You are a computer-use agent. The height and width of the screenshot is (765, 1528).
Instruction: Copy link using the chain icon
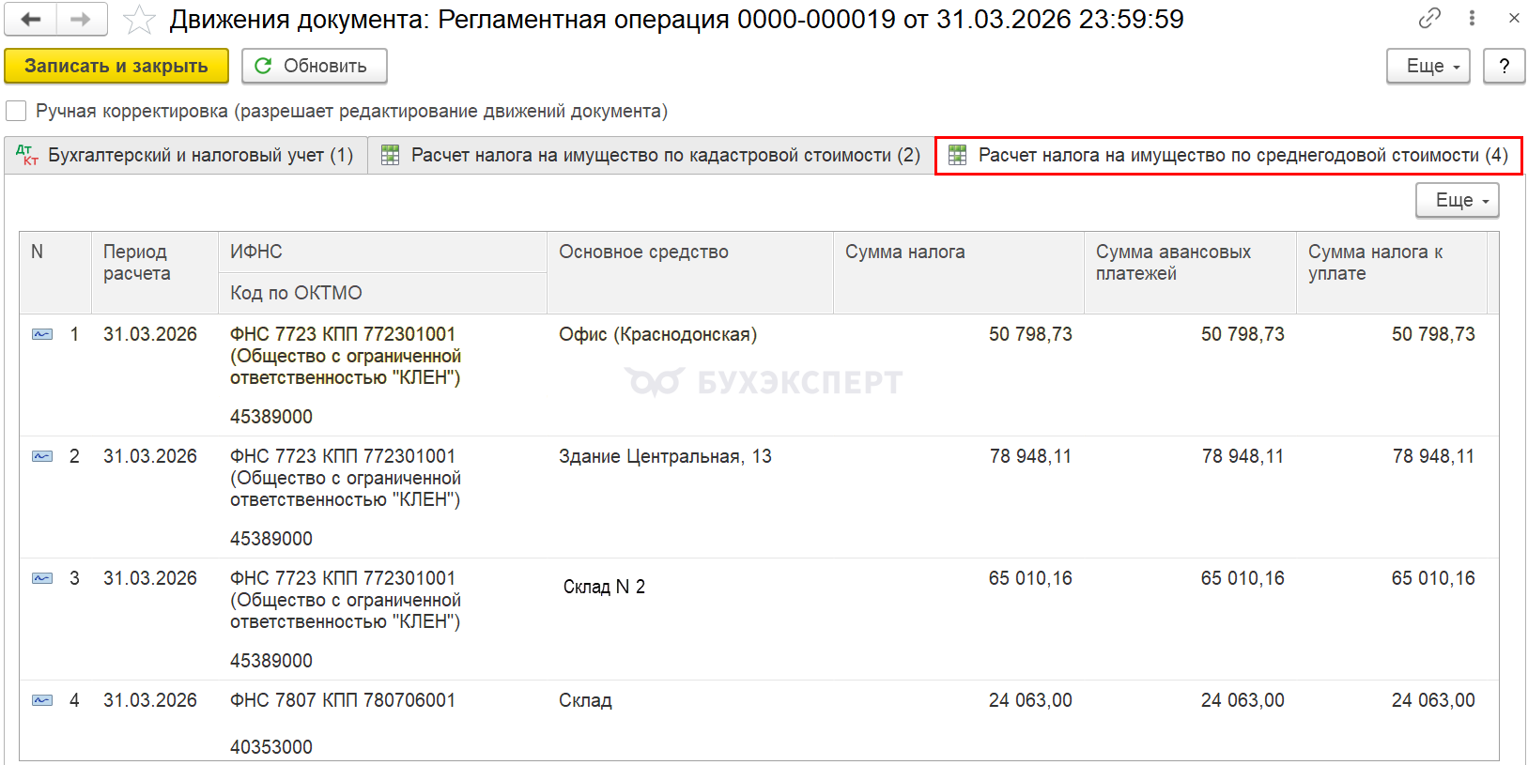1429,18
